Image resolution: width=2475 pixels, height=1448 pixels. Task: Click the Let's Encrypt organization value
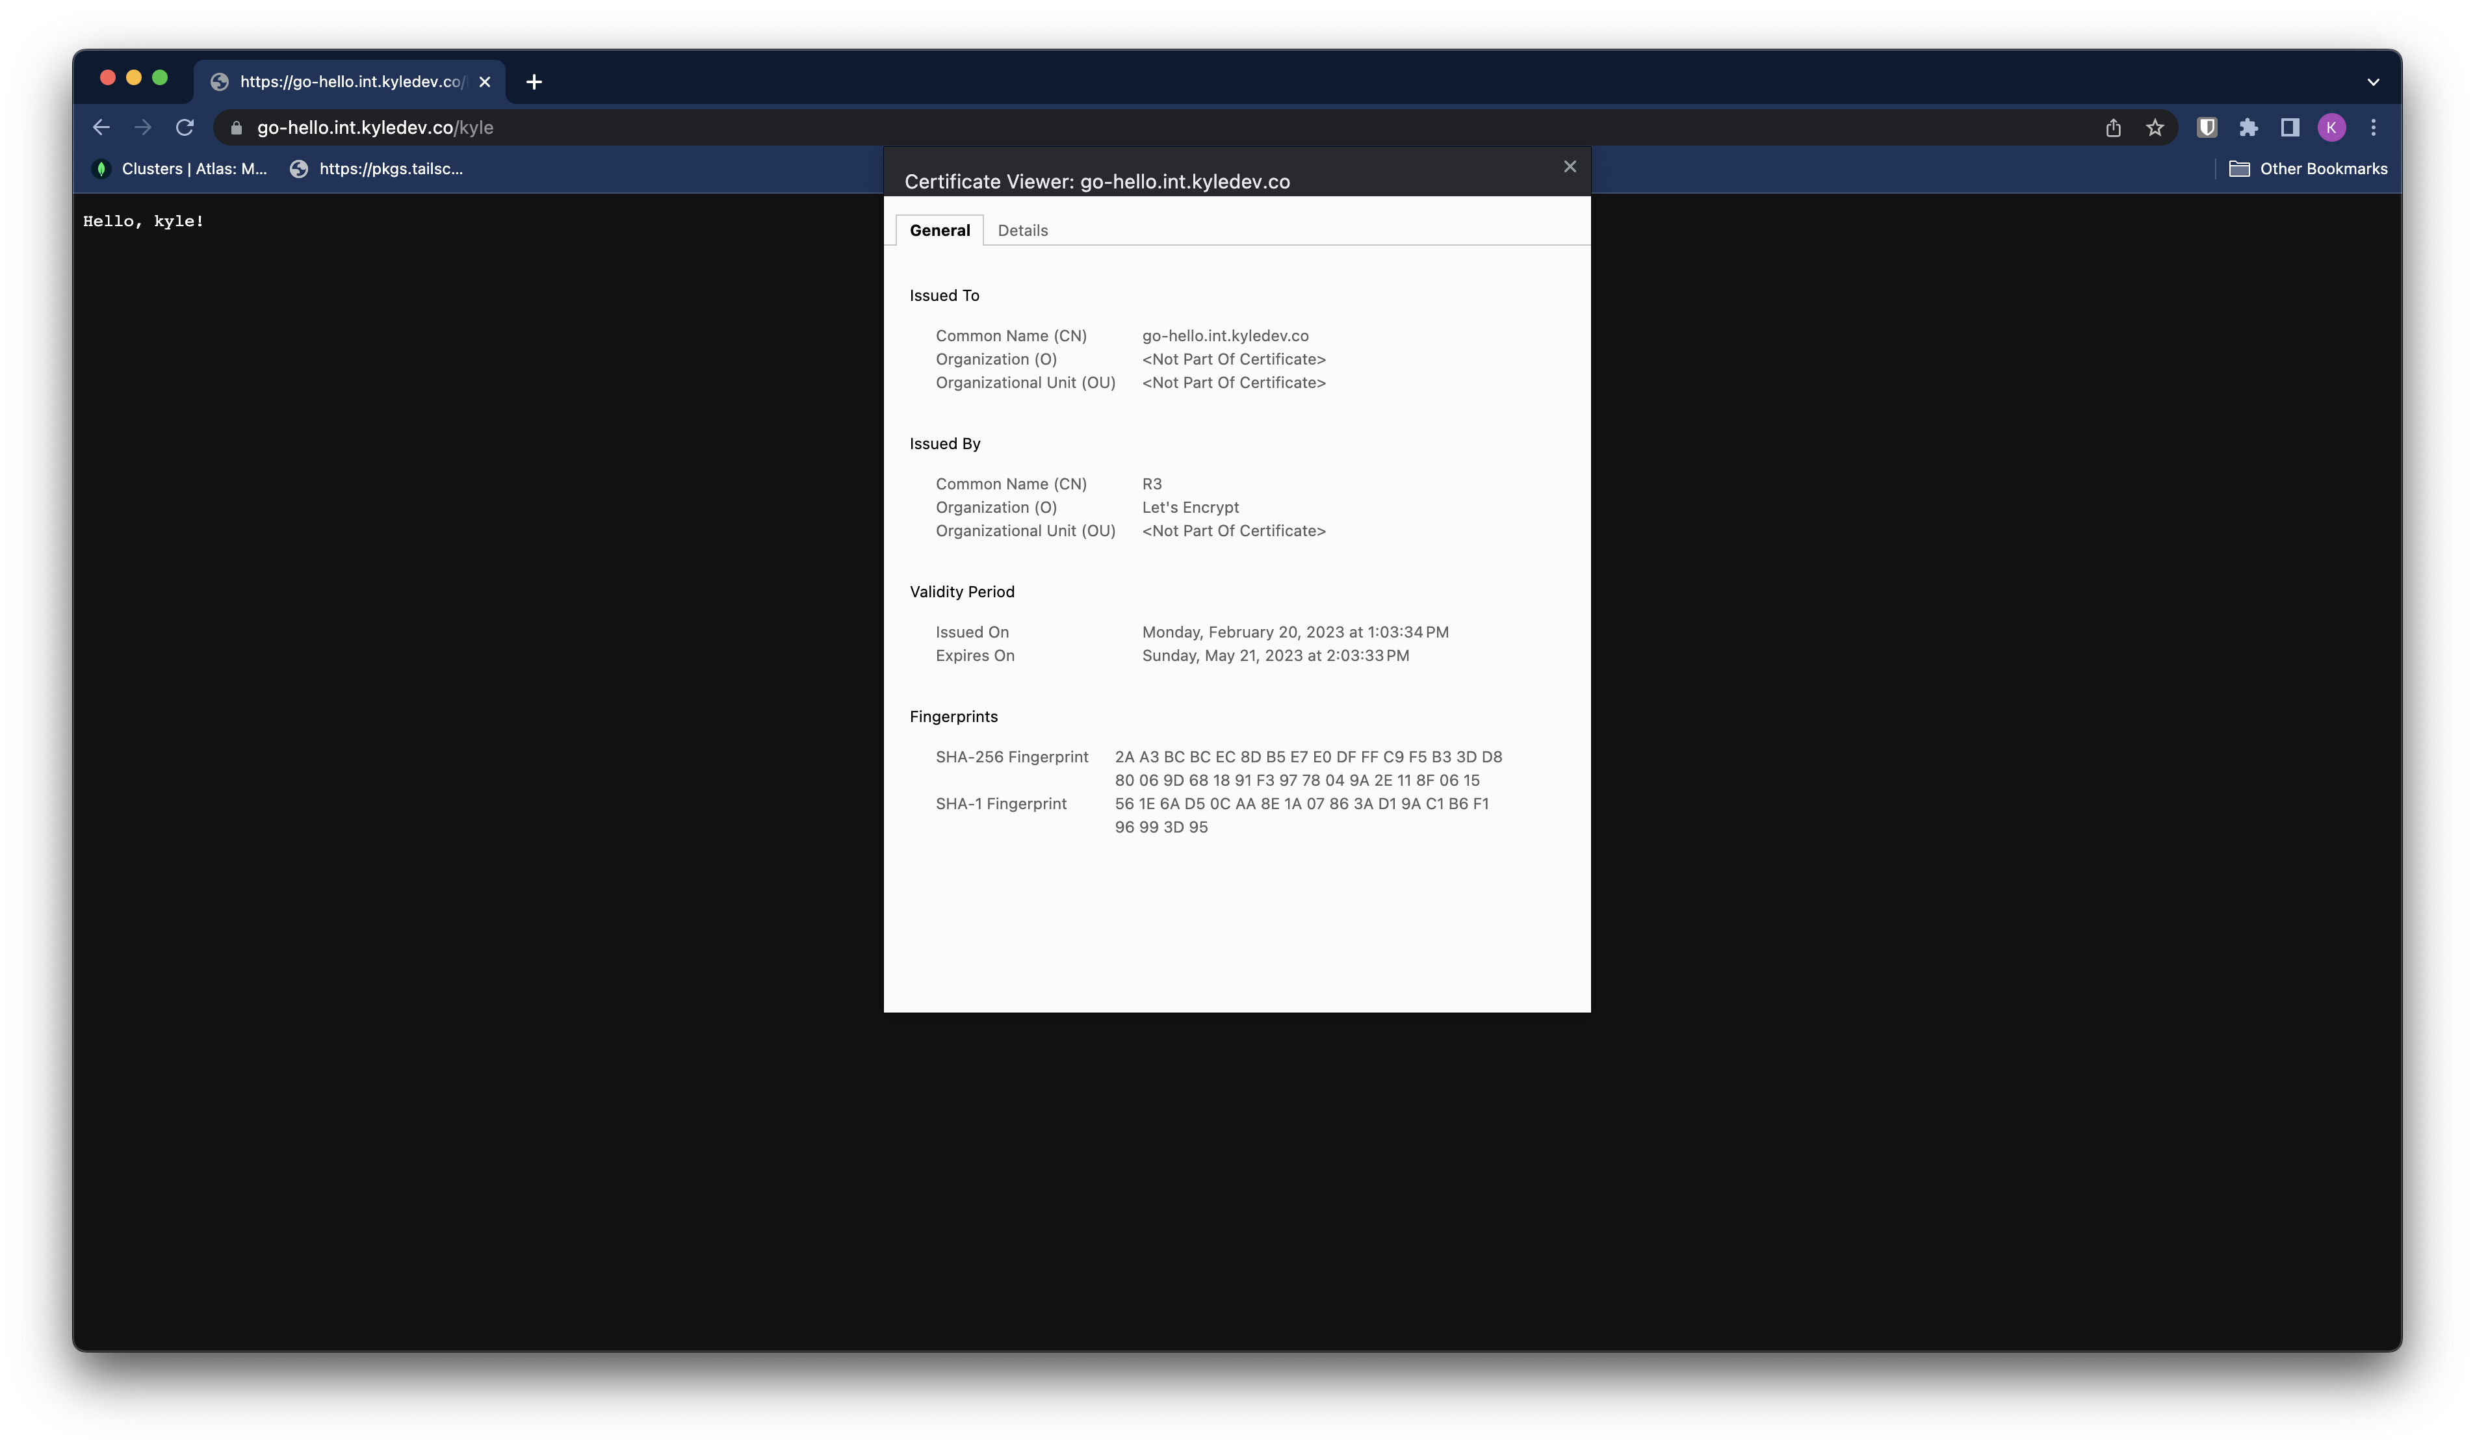(1190, 507)
